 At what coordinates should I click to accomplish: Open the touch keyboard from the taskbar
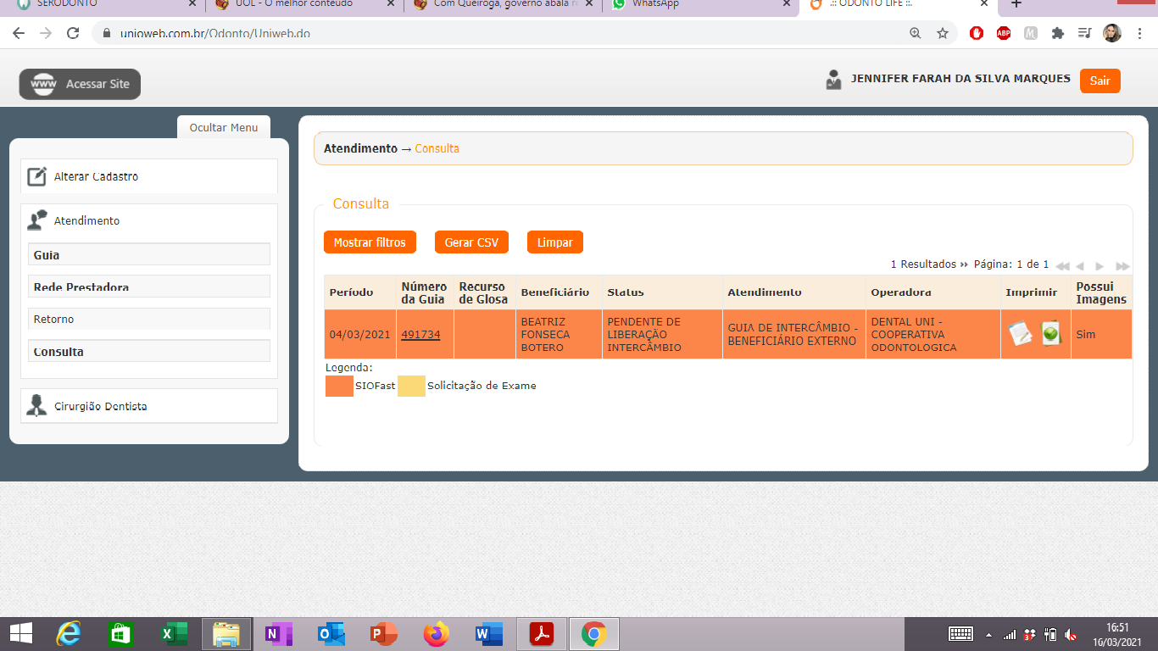click(x=960, y=634)
